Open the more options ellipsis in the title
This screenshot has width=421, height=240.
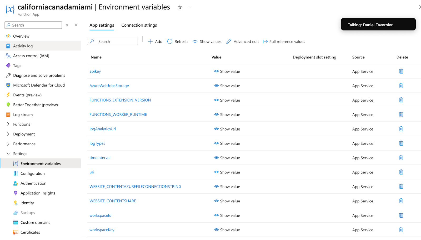point(189,7)
